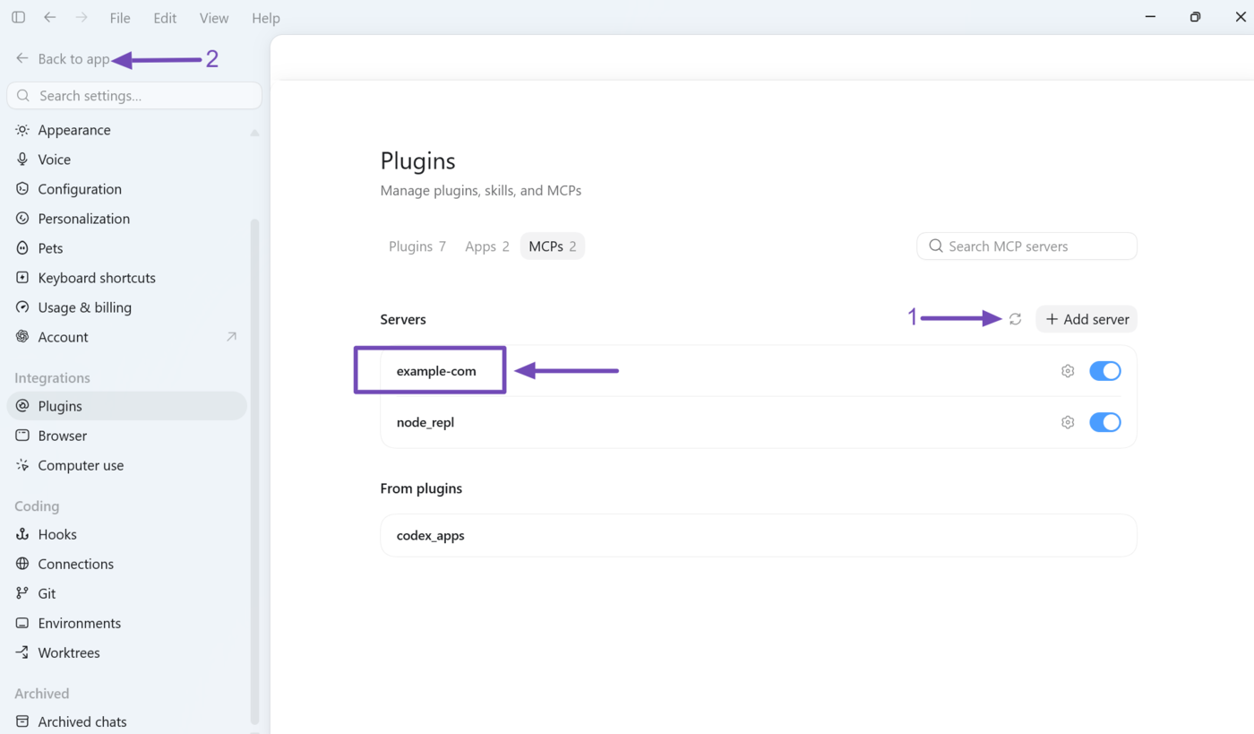The width and height of the screenshot is (1254, 734).
Task: Disable the node_repl server toggle
Action: coord(1104,422)
